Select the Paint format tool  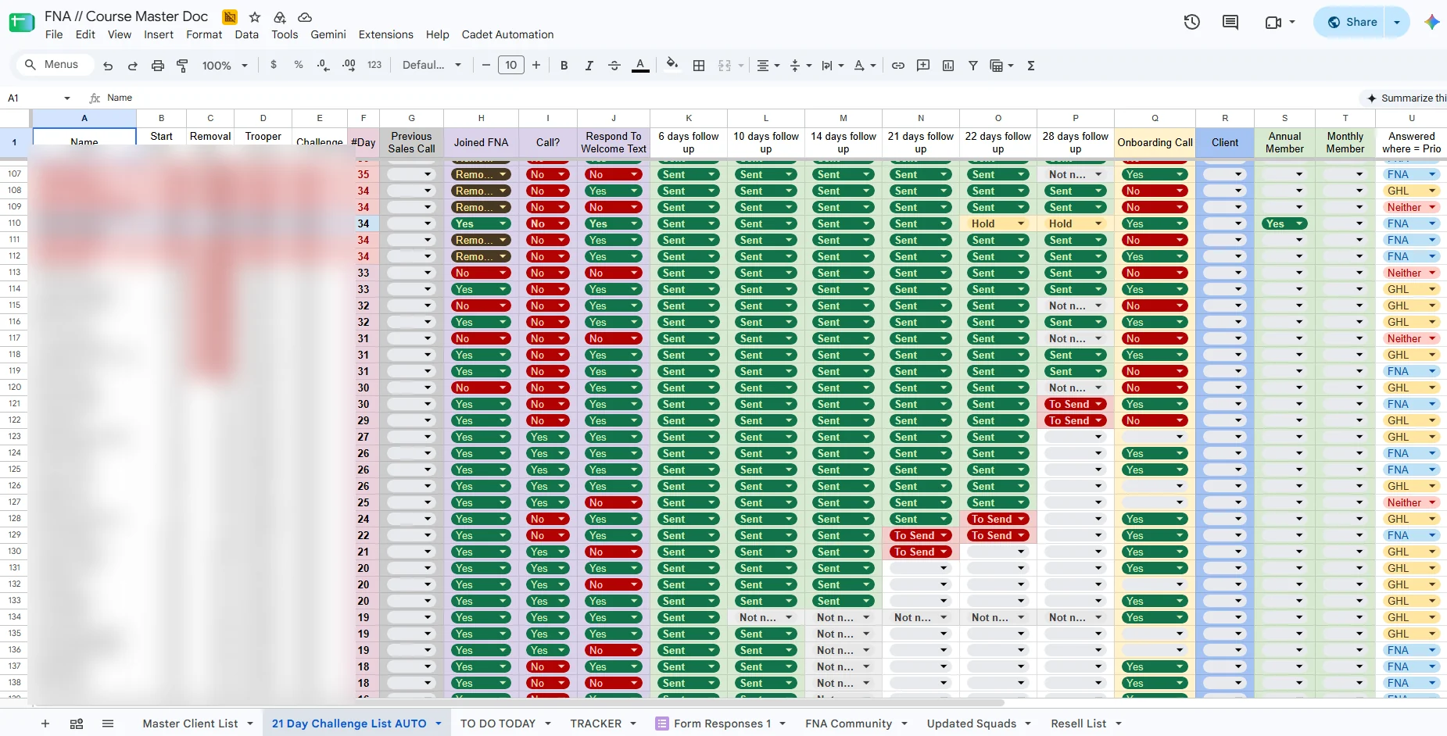[x=182, y=66]
